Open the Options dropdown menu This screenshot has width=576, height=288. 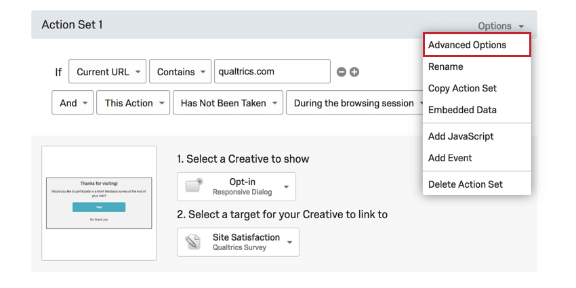tap(501, 26)
